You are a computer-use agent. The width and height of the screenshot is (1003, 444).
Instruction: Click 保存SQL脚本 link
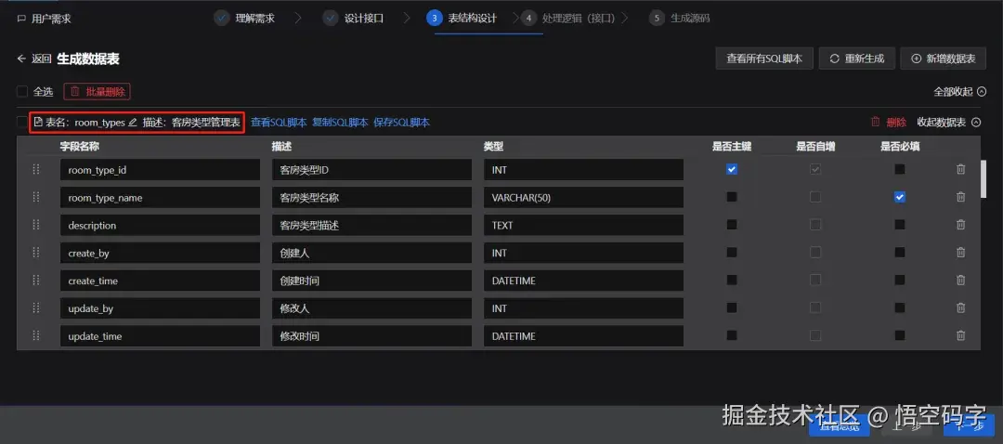click(402, 123)
